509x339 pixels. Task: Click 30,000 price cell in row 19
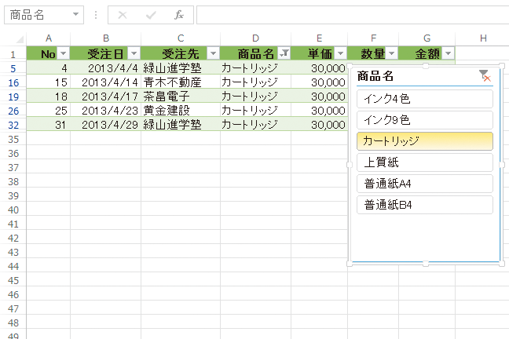pyautogui.click(x=319, y=97)
